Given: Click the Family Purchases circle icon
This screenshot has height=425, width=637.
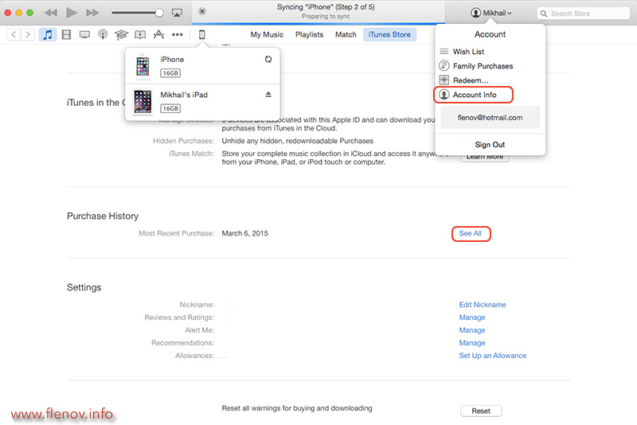Looking at the screenshot, I should pyautogui.click(x=444, y=66).
